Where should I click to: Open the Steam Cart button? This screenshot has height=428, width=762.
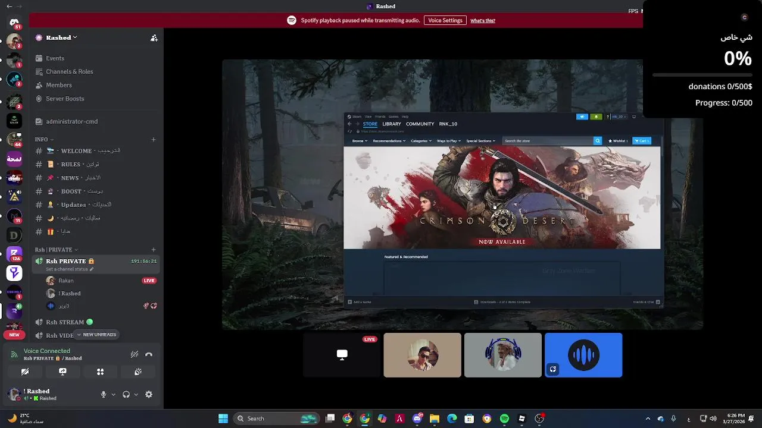pyautogui.click(x=642, y=141)
